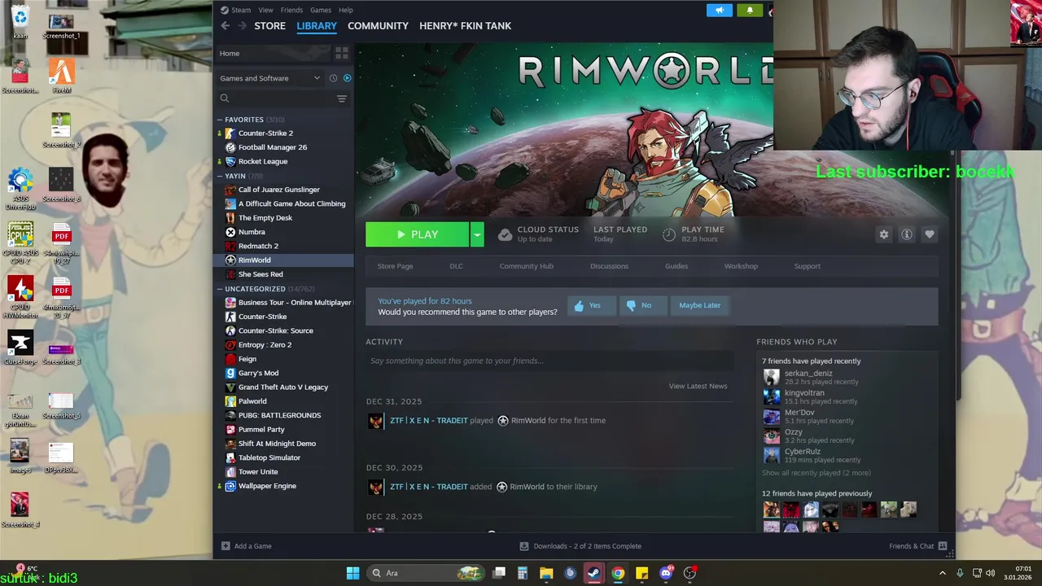
Task: Click CLOUD STATUS indicator
Action: point(538,234)
